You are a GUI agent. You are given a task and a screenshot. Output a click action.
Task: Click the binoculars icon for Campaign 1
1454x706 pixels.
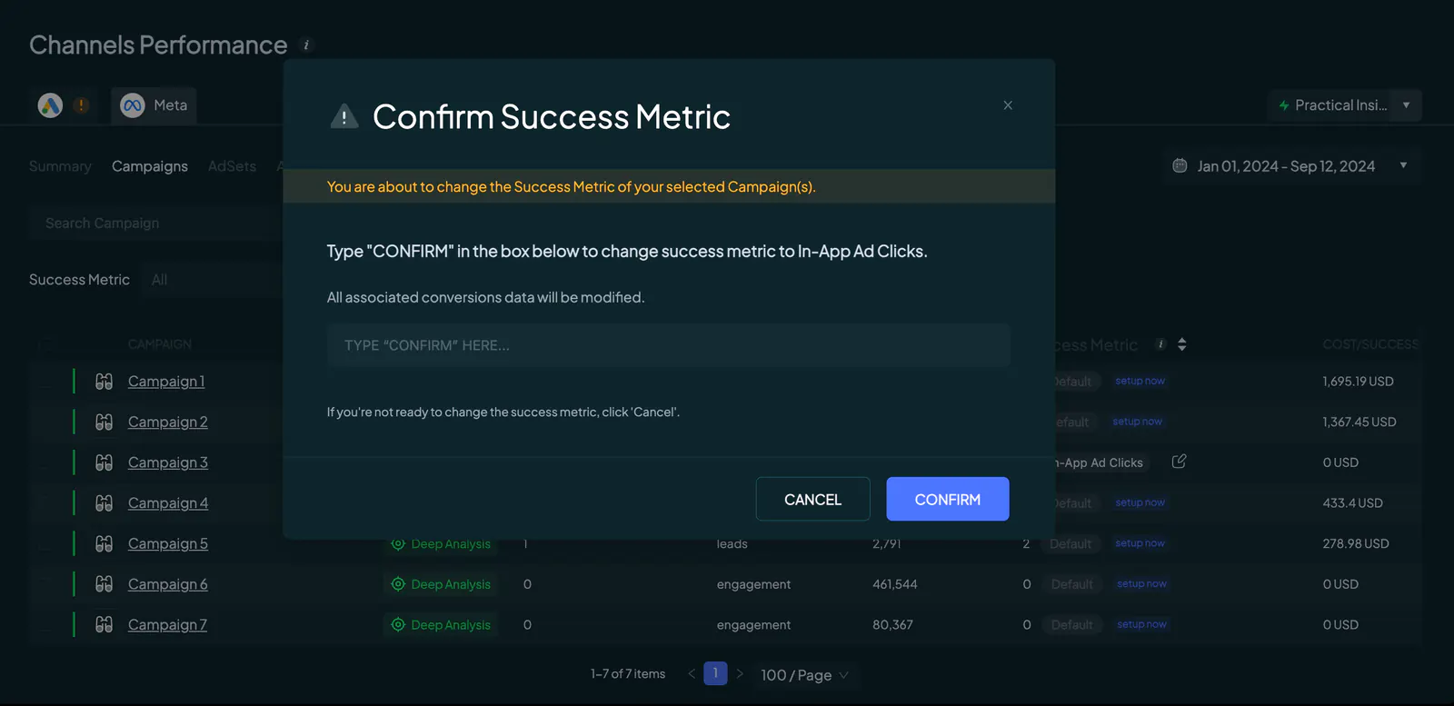[x=105, y=382]
